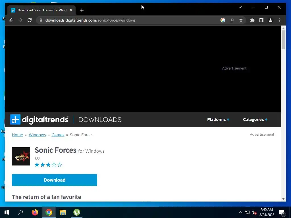Maximize the Chrome window
Screen dimensions: 291x218
(266, 7)
